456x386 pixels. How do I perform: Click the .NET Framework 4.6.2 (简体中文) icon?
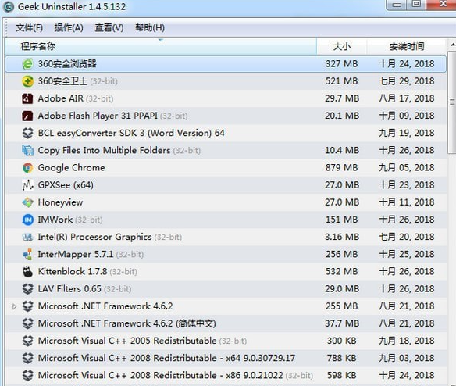tap(28, 323)
